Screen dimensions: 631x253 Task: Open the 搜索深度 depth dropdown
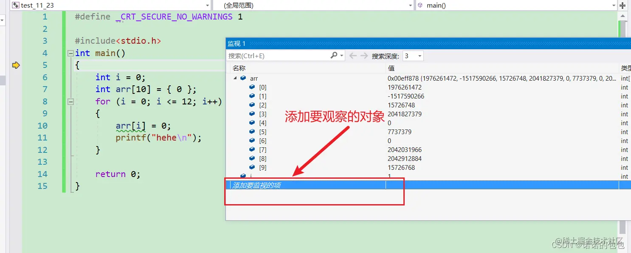pyautogui.click(x=419, y=56)
